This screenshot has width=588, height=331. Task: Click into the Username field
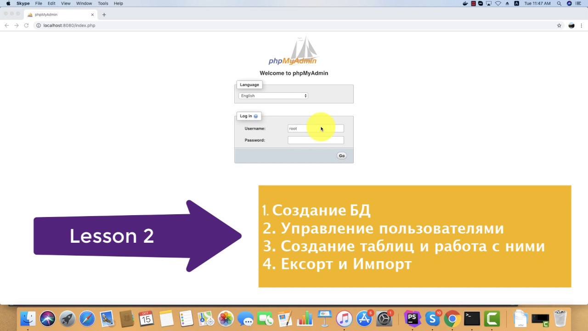pyautogui.click(x=316, y=129)
